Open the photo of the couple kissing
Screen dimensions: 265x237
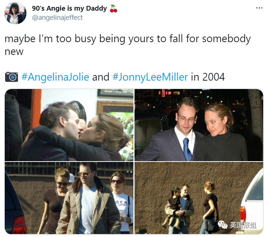(x=69, y=125)
